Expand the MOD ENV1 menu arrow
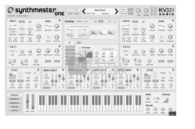 63,70
